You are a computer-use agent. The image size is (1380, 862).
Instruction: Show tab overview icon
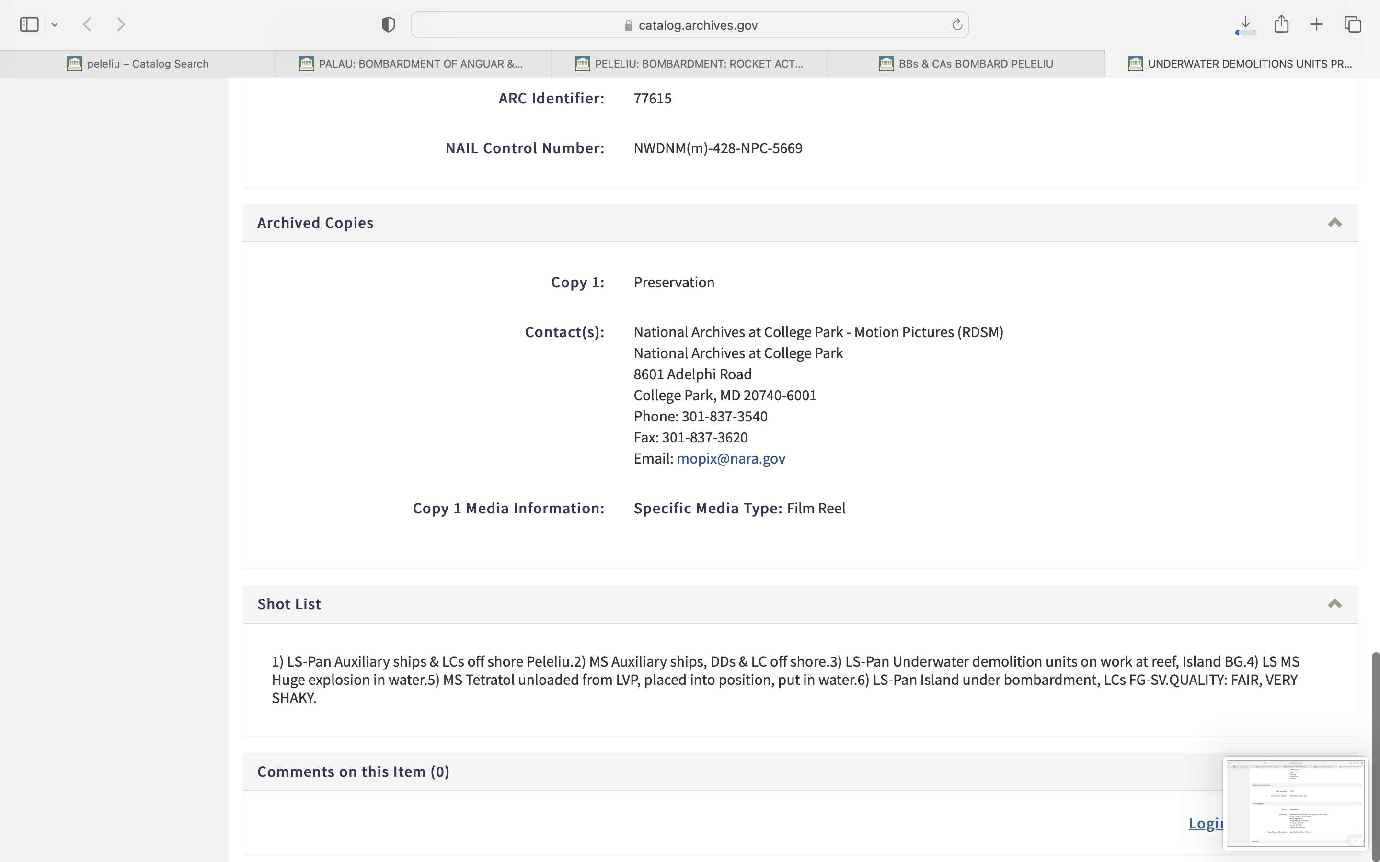click(1353, 24)
